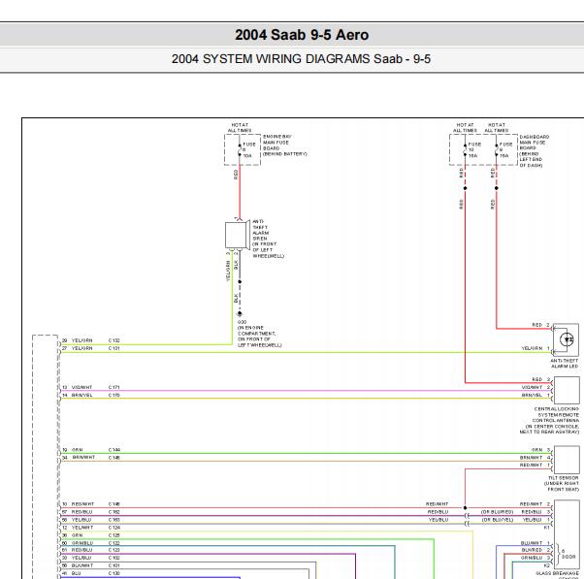Viewport: 584px width, 579px height.
Task: Click pin 27 YEL/GRN connector label C131
Action: coord(114,348)
